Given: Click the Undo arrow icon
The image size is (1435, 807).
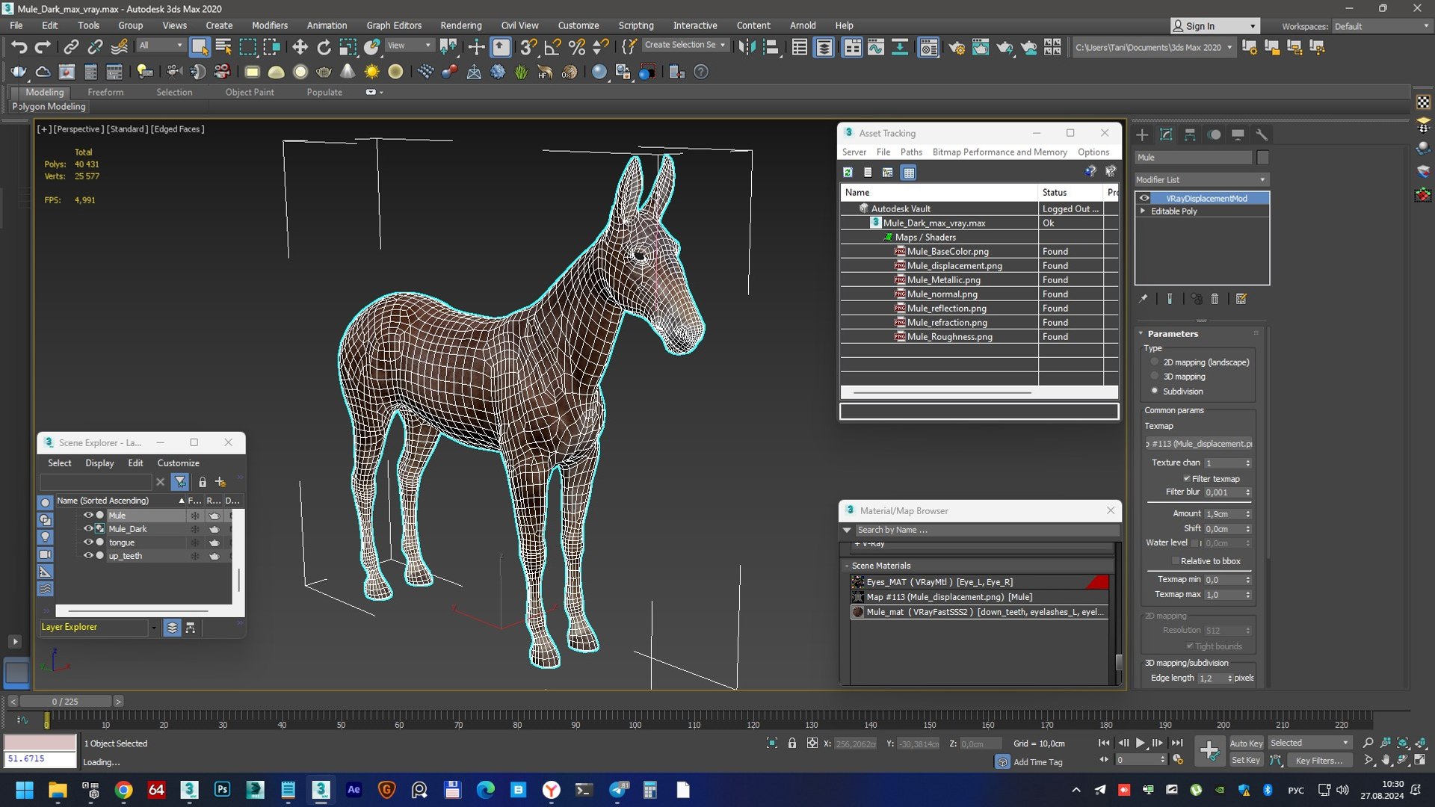Looking at the screenshot, I should (x=19, y=47).
